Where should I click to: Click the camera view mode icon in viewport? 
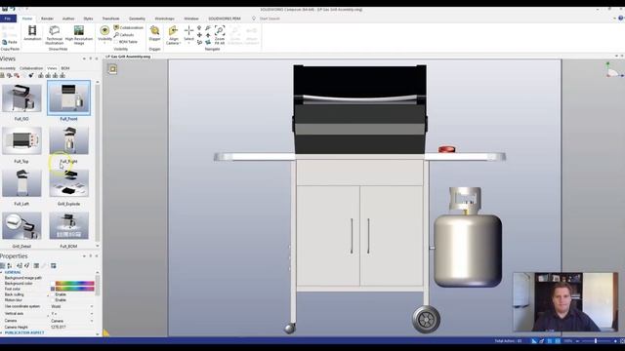coord(113,69)
